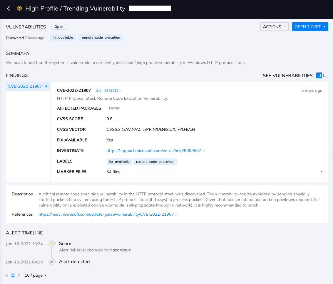
Task: Select CVE-2022-21907 in the findings sidebar
Action: 25,86
